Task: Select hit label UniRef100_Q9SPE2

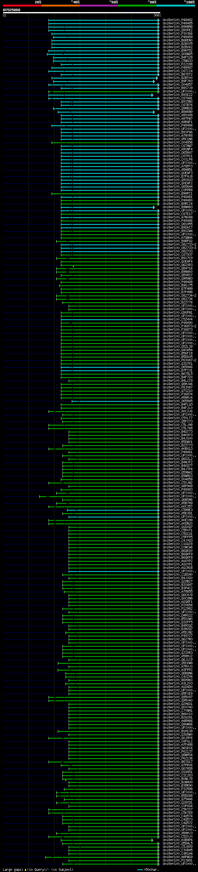Action: [x=177, y=30]
